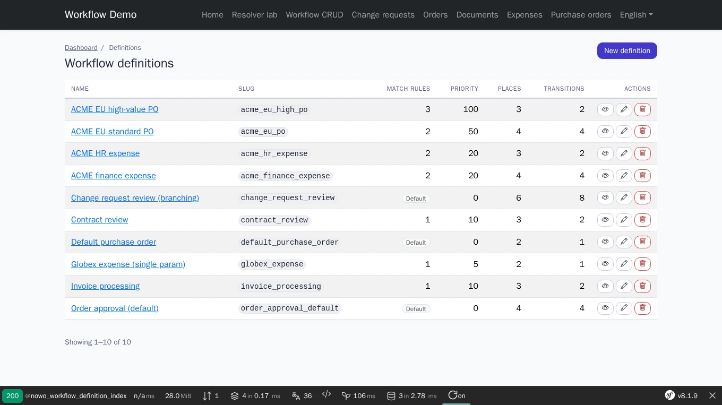Open the nowo_workflow_definition_index route entry
This screenshot has height=405, width=722.
(x=76, y=396)
